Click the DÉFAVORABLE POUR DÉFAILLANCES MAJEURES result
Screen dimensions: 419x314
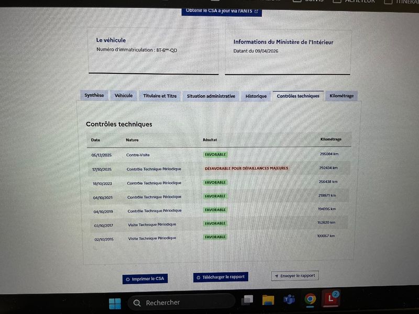click(x=246, y=168)
